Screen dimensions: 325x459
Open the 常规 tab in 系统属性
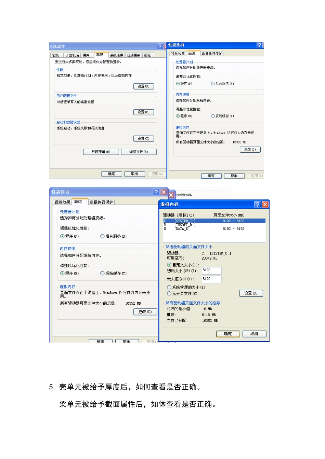coord(55,55)
